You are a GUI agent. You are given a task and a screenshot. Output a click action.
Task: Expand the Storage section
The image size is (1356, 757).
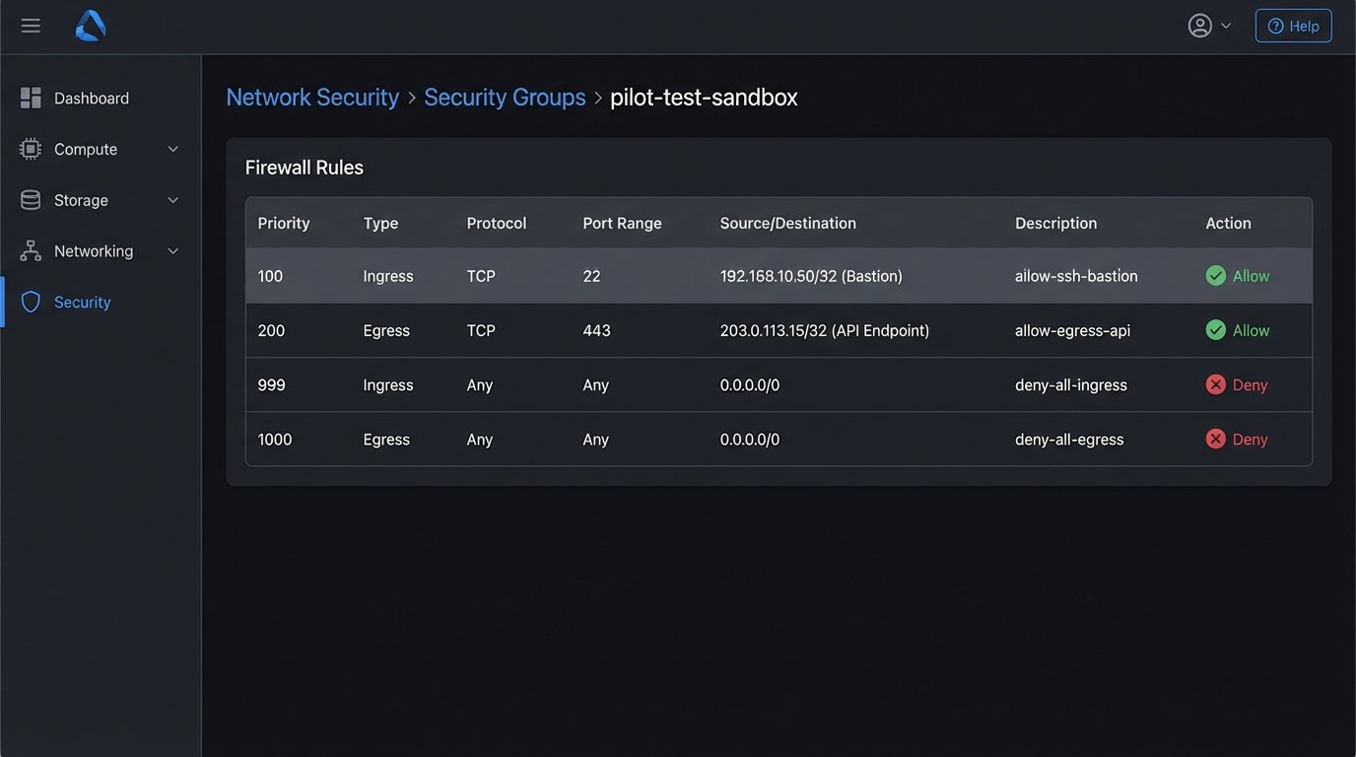click(x=173, y=199)
